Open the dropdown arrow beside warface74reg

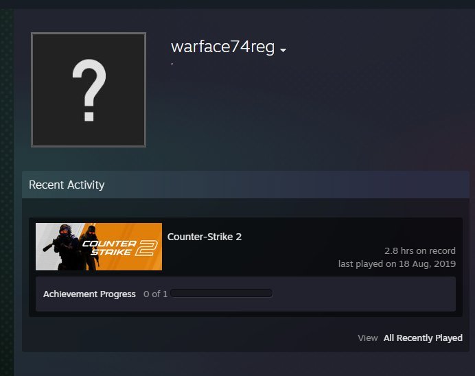click(283, 50)
